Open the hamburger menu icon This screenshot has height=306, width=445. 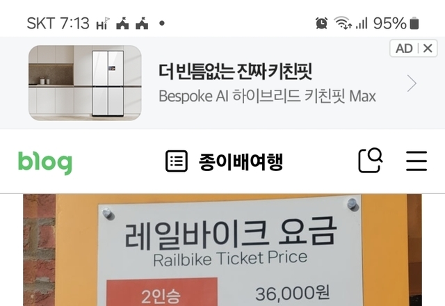pyautogui.click(x=416, y=161)
